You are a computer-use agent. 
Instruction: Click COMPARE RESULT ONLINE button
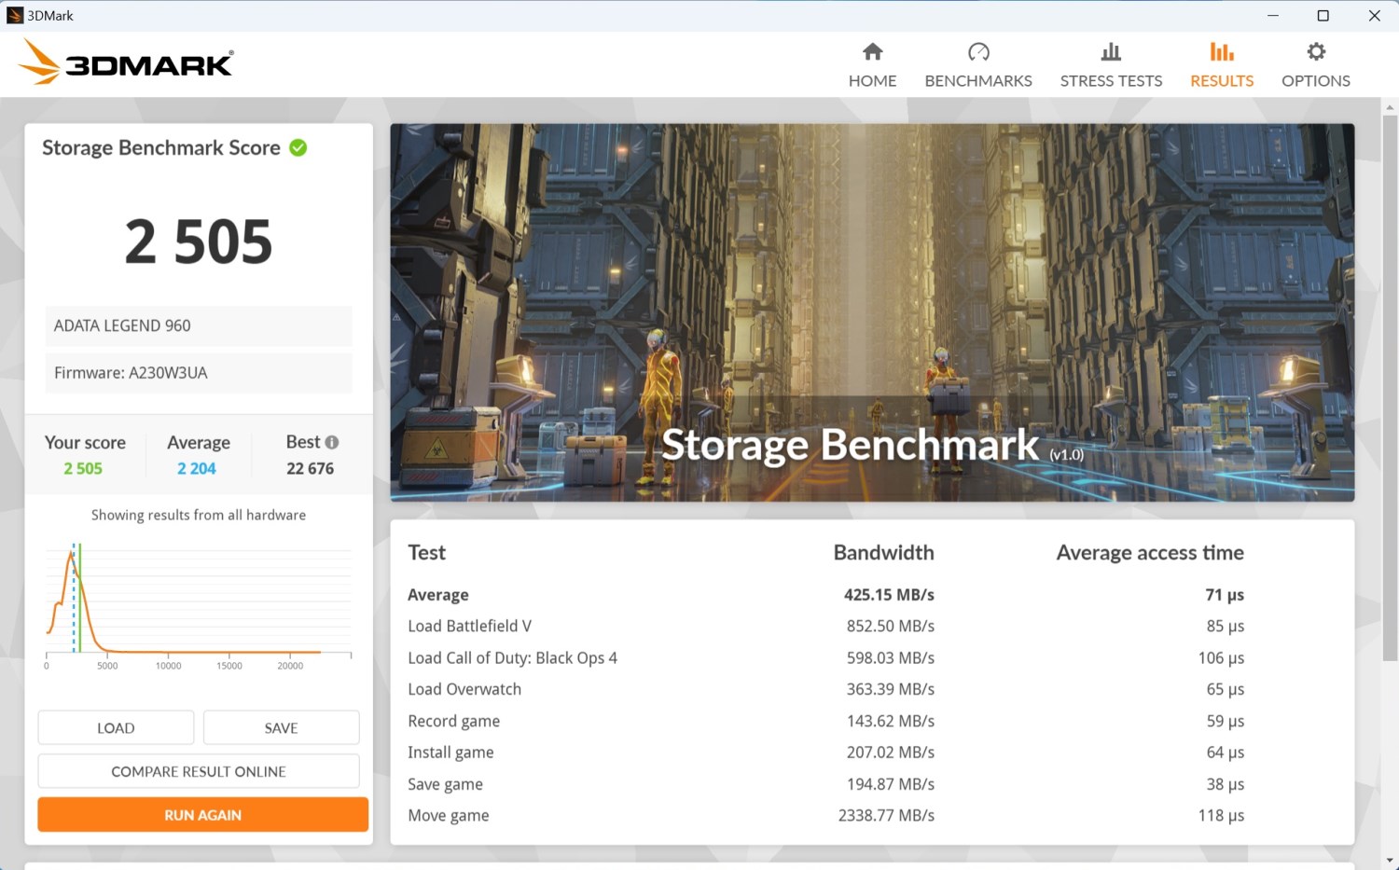(199, 771)
